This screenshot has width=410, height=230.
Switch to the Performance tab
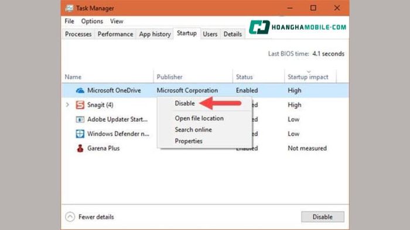coord(115,34)
